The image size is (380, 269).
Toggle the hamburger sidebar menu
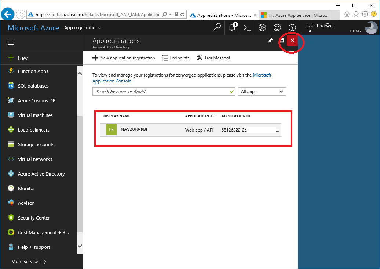tap(11, 43)
